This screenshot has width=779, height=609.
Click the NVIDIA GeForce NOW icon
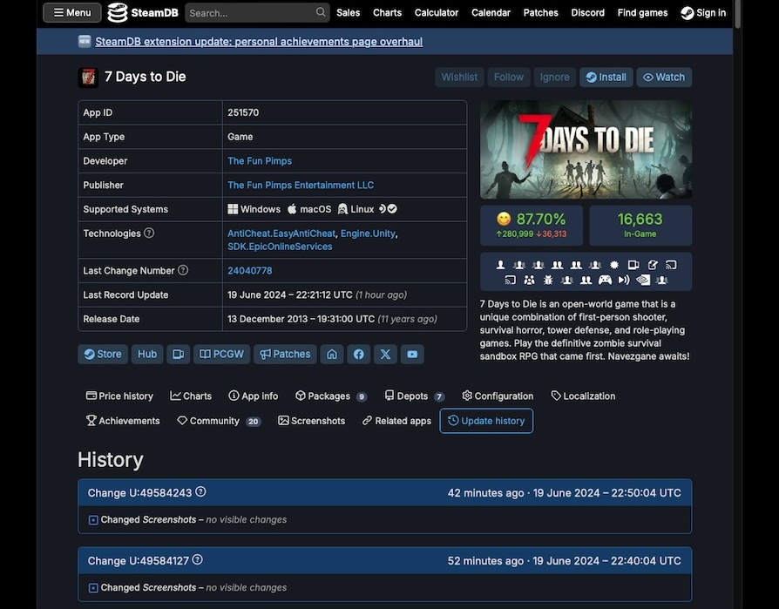(x=644, y=280)
